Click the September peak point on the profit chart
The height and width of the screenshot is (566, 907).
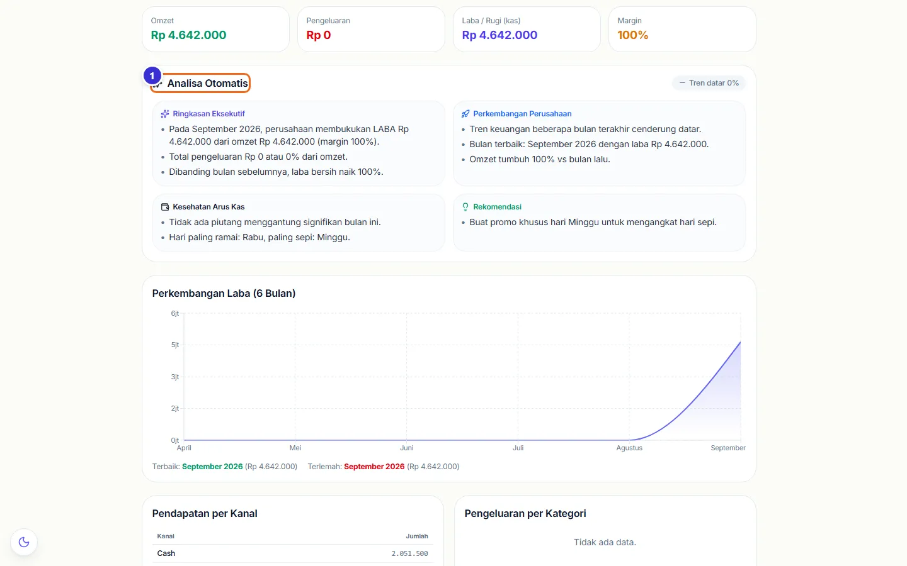pos(740,342)
